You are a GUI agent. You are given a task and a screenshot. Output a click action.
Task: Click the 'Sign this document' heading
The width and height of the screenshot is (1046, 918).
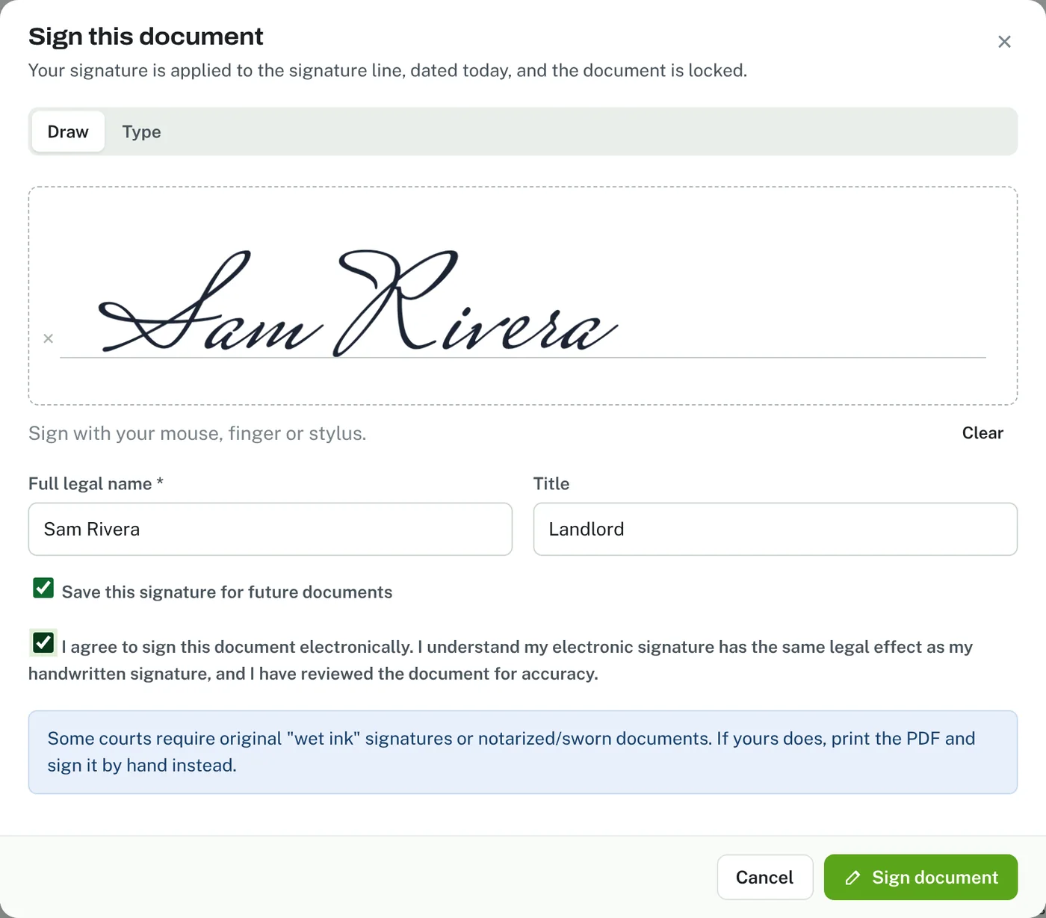[146, 36]
